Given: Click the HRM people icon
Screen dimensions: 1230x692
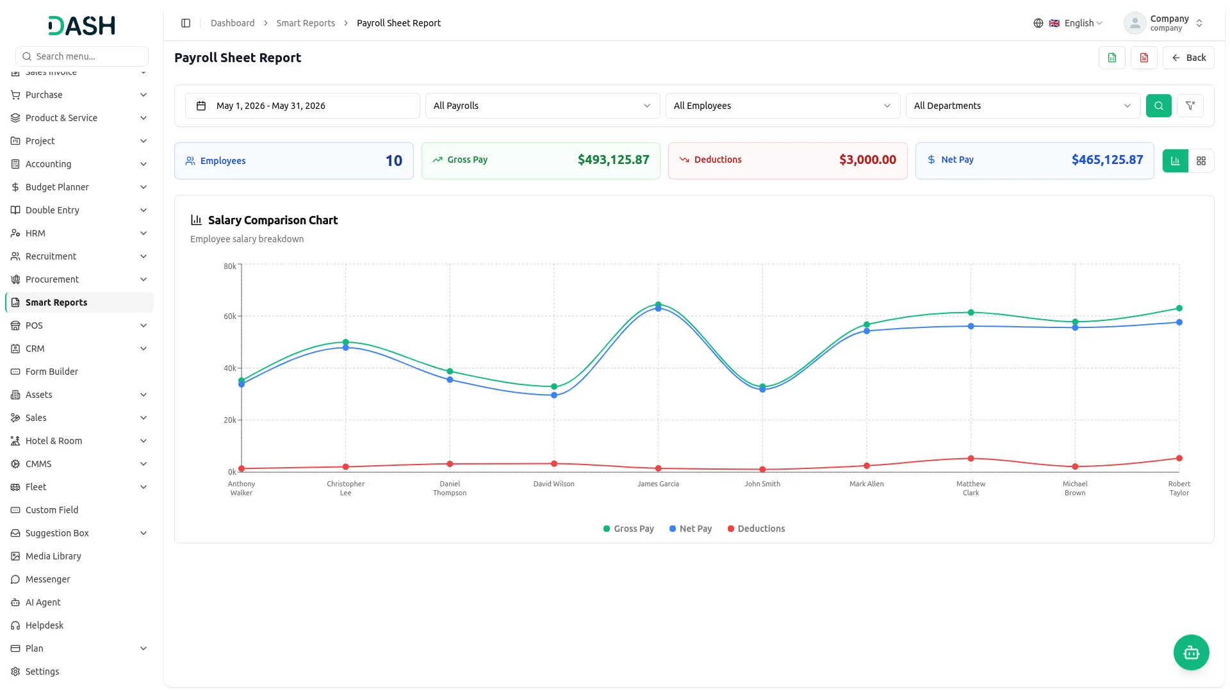Looking at the screenshot, I should pos(15,233).
